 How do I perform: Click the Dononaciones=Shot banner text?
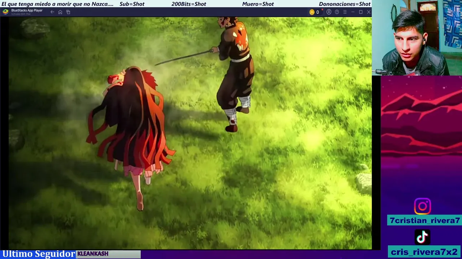tap(345, 4)
